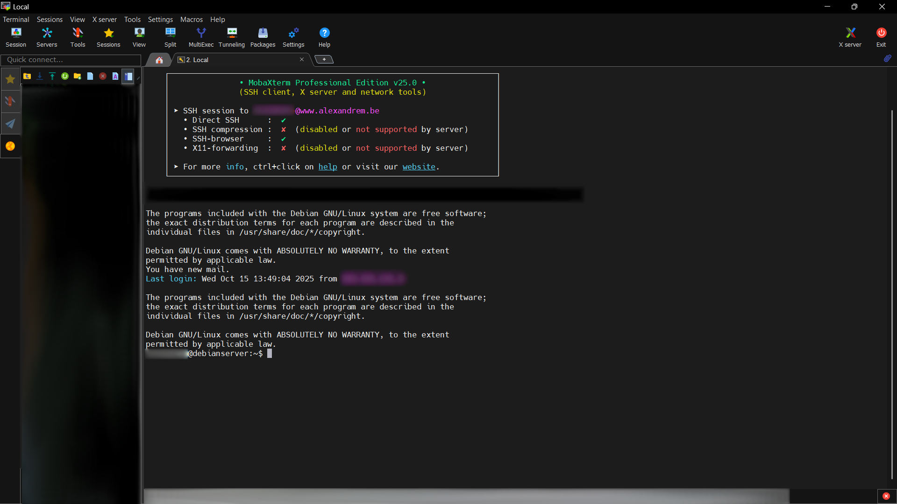Open the MultiExec toolbar button

point(201,37)
